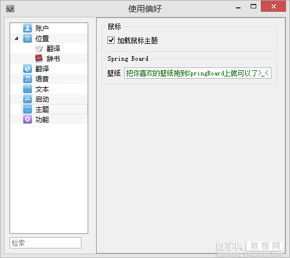Close the 使用偏好 window
The width and height of the screenshot is (290, 258).
(274, 7)
